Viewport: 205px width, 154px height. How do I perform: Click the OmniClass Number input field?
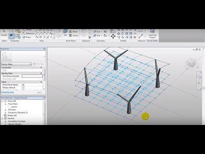(x=32, y=76)
